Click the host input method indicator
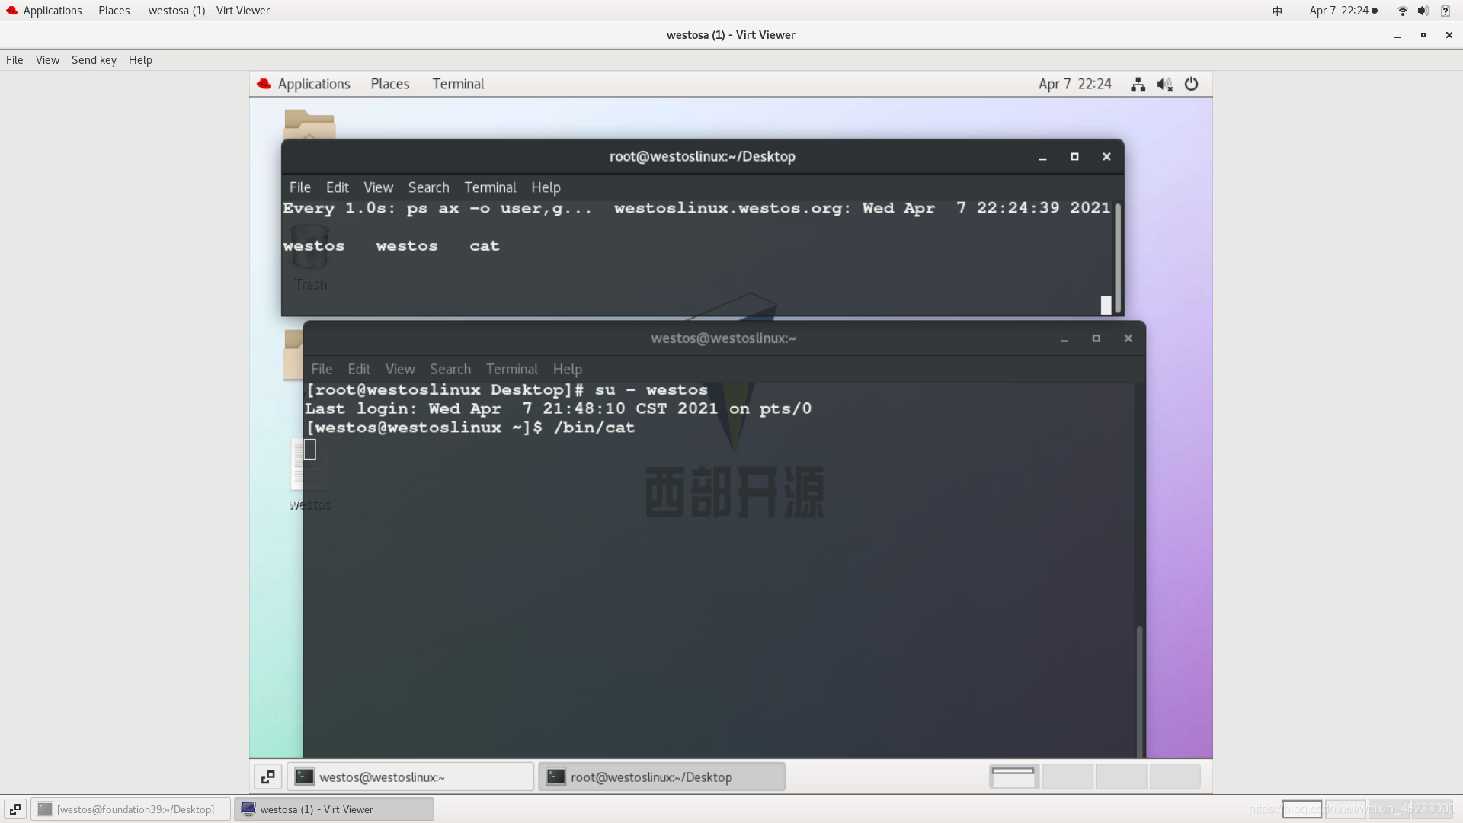Viewport: 1463px width, 823px height. click(x=1277, y=11)
